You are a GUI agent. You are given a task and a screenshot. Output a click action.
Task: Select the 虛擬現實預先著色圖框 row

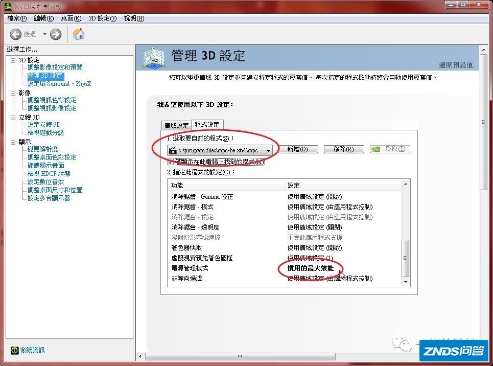[285, 258]
